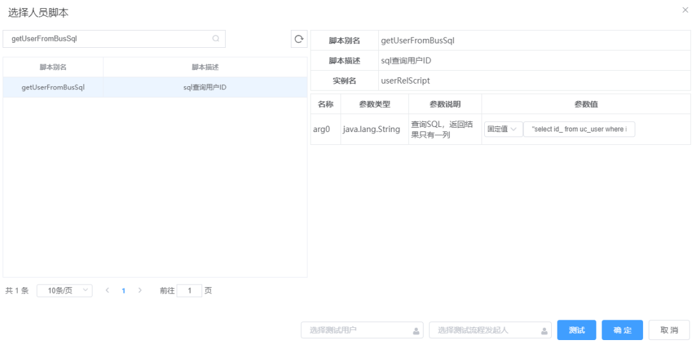Image resolution: width=694 pixels, height=349 pixels.
Task: Click the search magnifier icon
Action: [x=216, y=38]
